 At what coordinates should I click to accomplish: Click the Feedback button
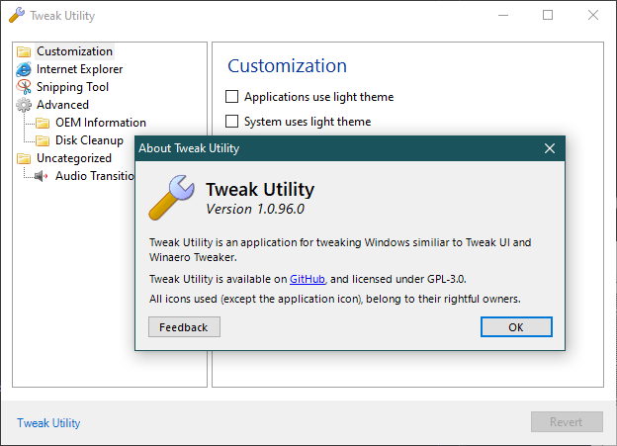pyautogui.click(x=184, y=327)
